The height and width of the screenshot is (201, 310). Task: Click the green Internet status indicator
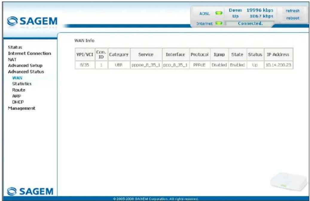(219, 23)
